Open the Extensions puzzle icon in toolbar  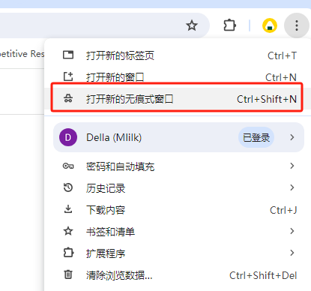pyautogui.click(x=229, y=25)
